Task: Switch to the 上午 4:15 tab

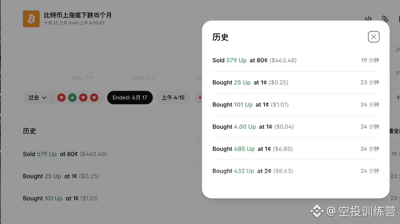Action: coord(173,98)
